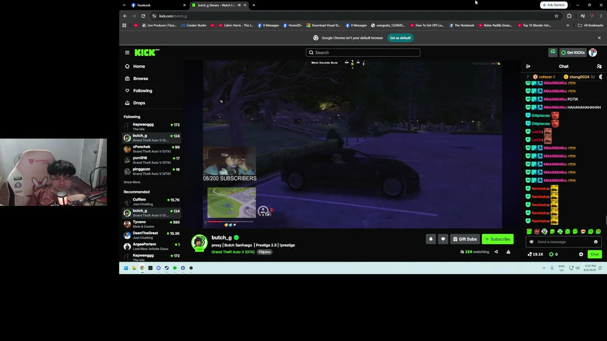
Task: Open the Creator Studio bookmark
Action: click(193, 26)
